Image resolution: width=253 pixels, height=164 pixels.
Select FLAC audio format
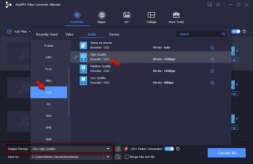[48, 69]
